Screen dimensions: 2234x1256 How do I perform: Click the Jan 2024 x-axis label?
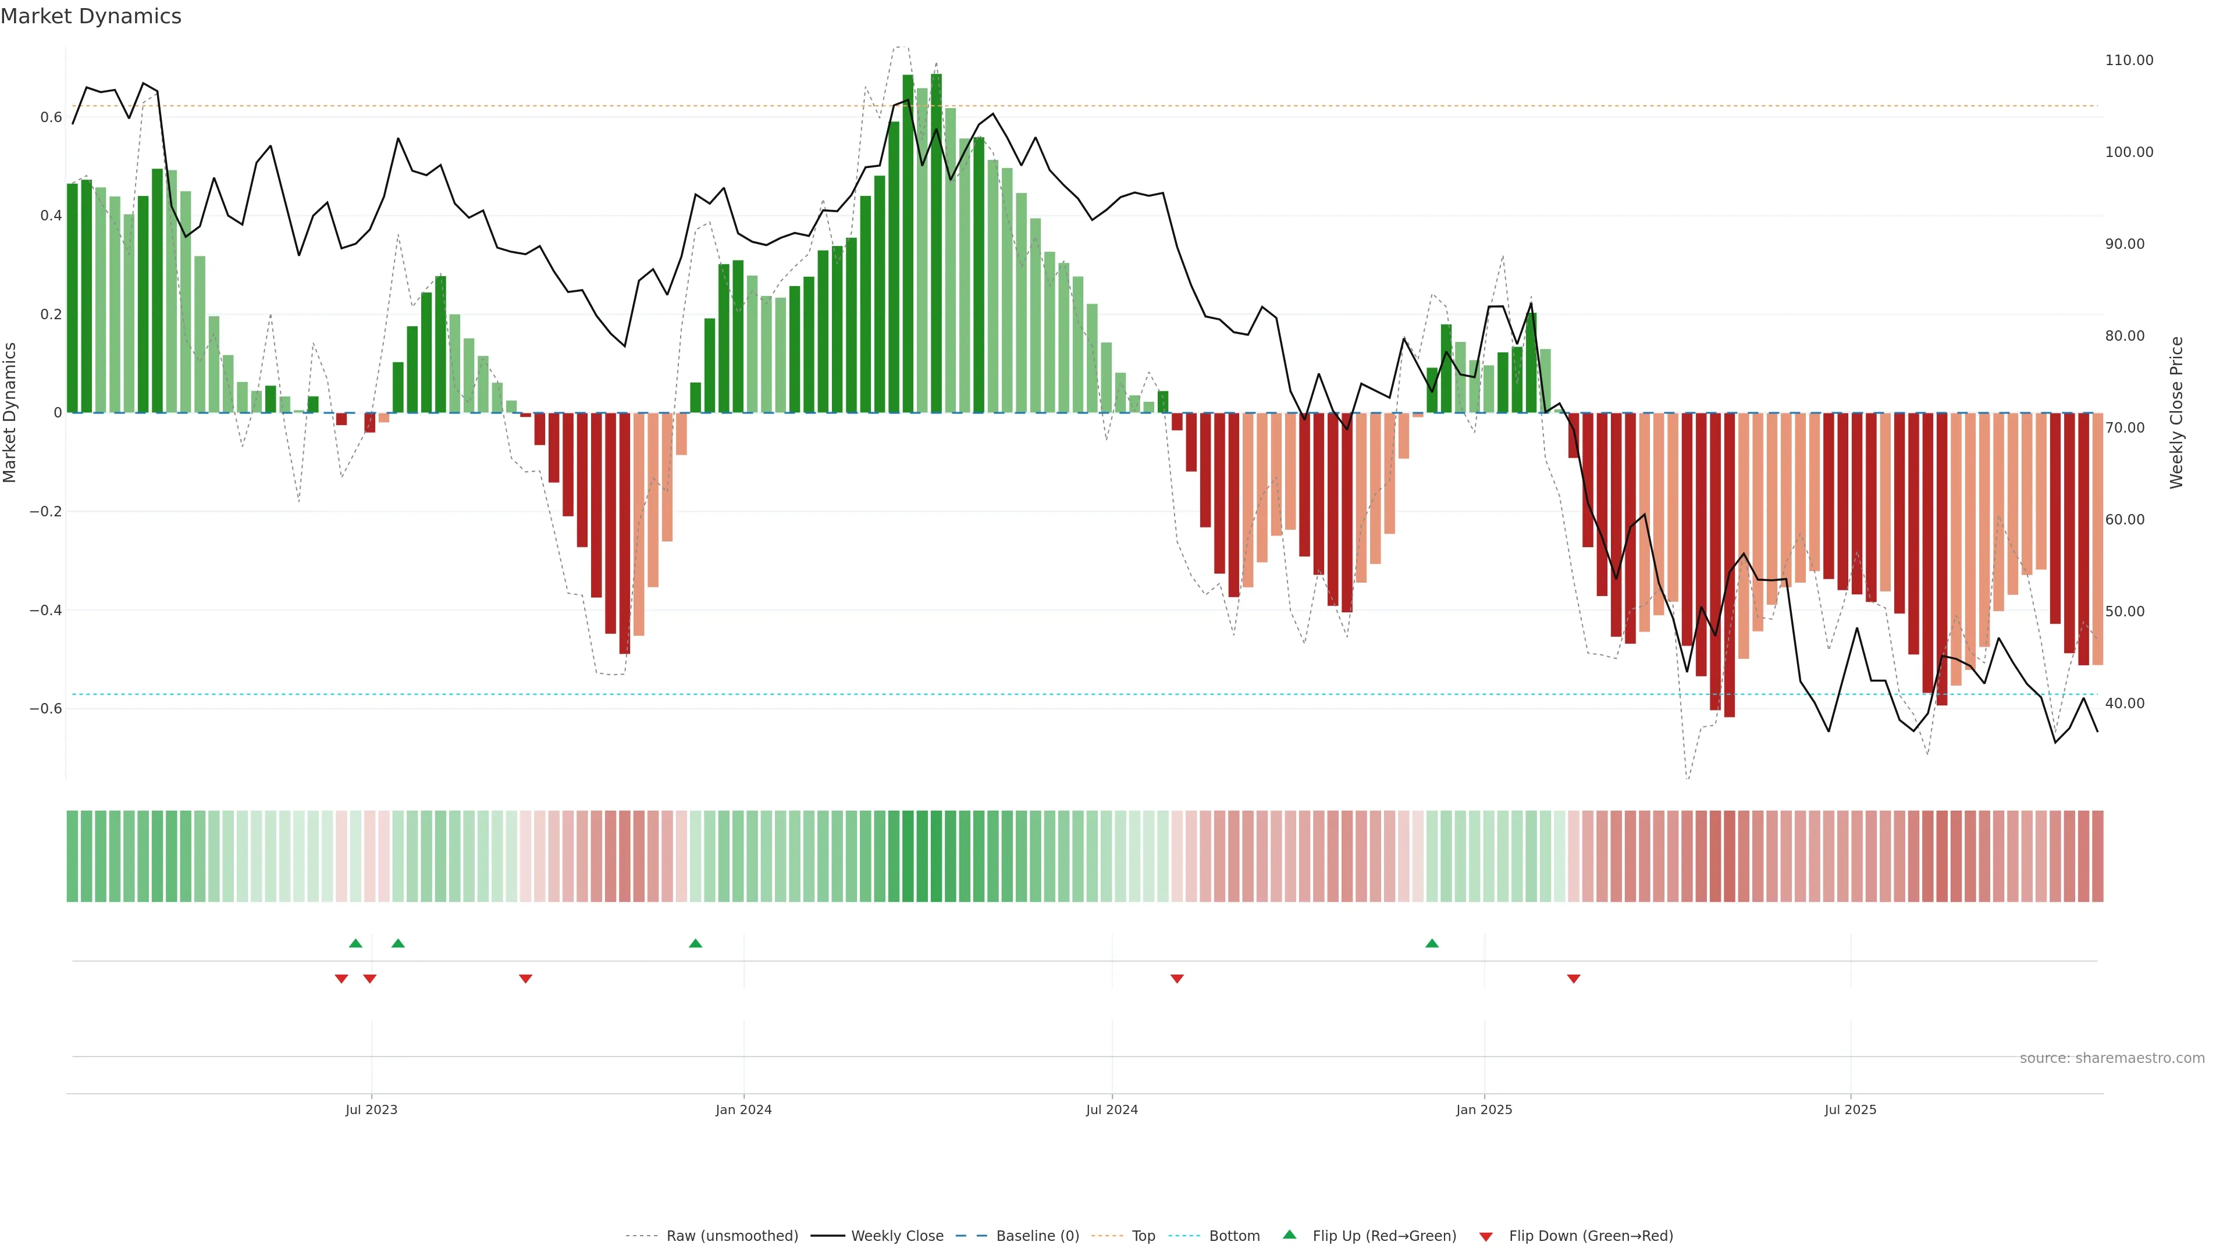[x=744, y=1109]
